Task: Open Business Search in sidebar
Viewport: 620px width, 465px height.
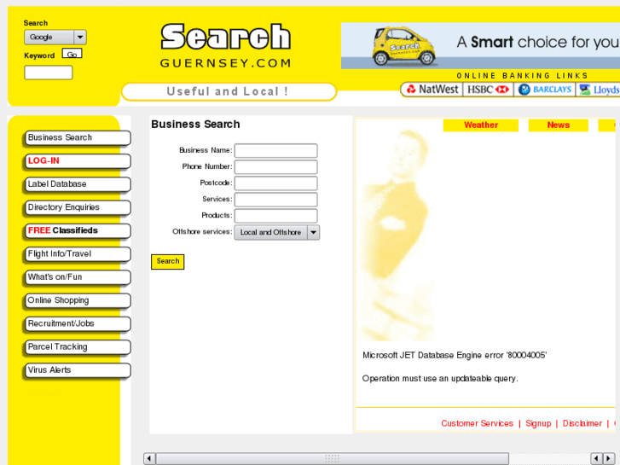Action: pos(78,137)
